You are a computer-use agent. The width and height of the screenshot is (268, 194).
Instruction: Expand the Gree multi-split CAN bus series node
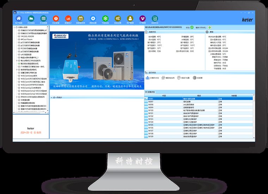pos(17,61)
